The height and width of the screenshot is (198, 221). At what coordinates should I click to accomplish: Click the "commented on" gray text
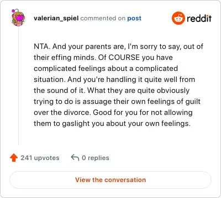103,18
